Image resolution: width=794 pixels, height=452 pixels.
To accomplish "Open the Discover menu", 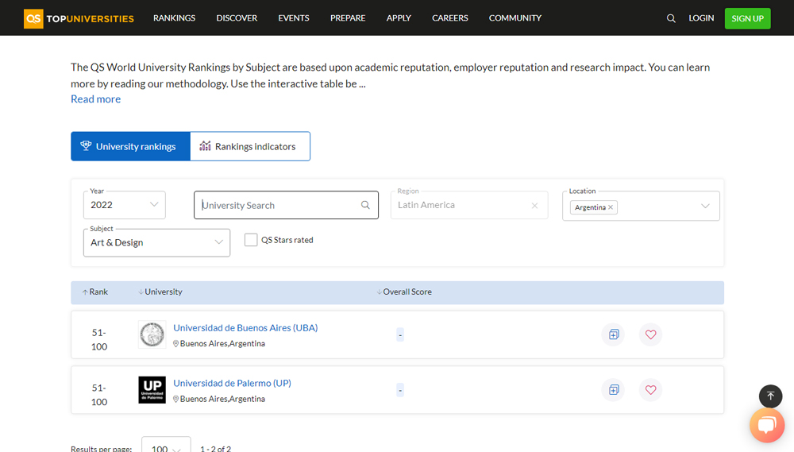I will click(x=237, y=18).
